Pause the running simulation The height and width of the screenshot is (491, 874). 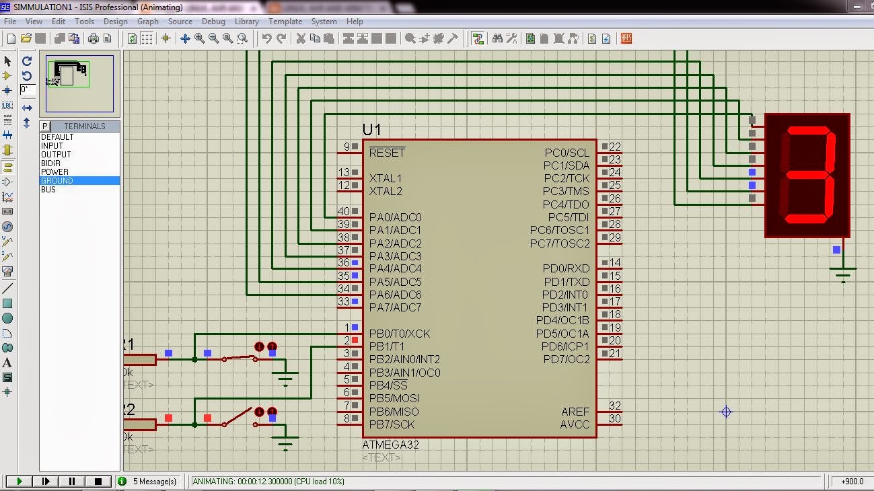(72, 481)
